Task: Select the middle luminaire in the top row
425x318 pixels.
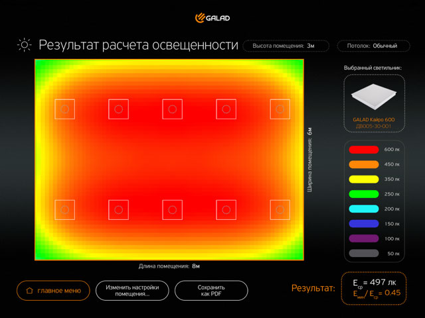Action: [172, 109]
